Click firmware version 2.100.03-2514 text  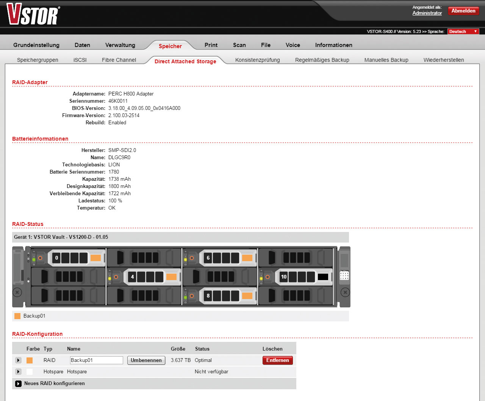(x=124, y=115)
